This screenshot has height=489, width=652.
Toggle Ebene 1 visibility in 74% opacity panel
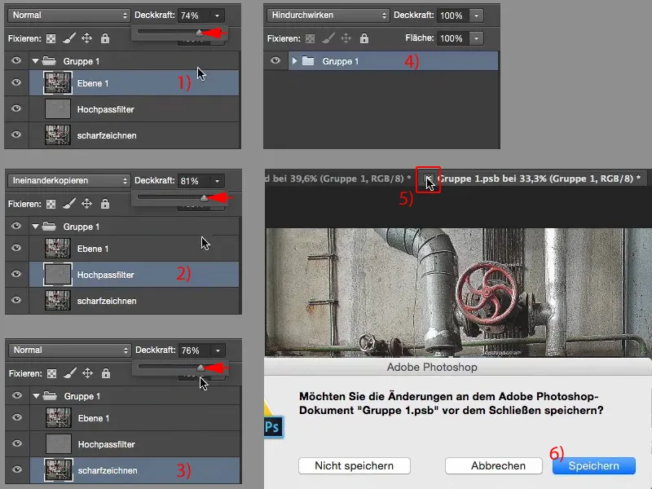(x=16, y=82)
